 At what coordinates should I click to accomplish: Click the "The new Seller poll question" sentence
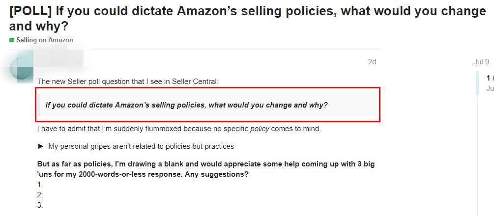127,81
